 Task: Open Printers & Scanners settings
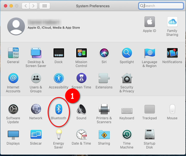click(x=104, y=109)
